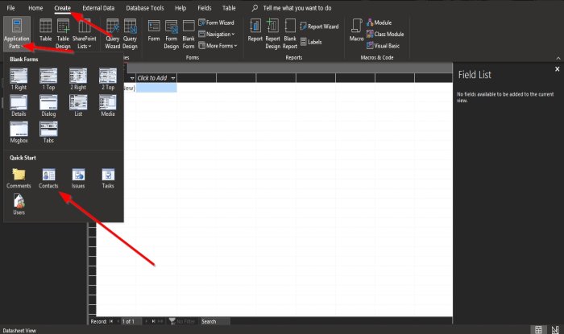Expand the More Forms dropdown
564x334 pixels.
pos(218,46)
